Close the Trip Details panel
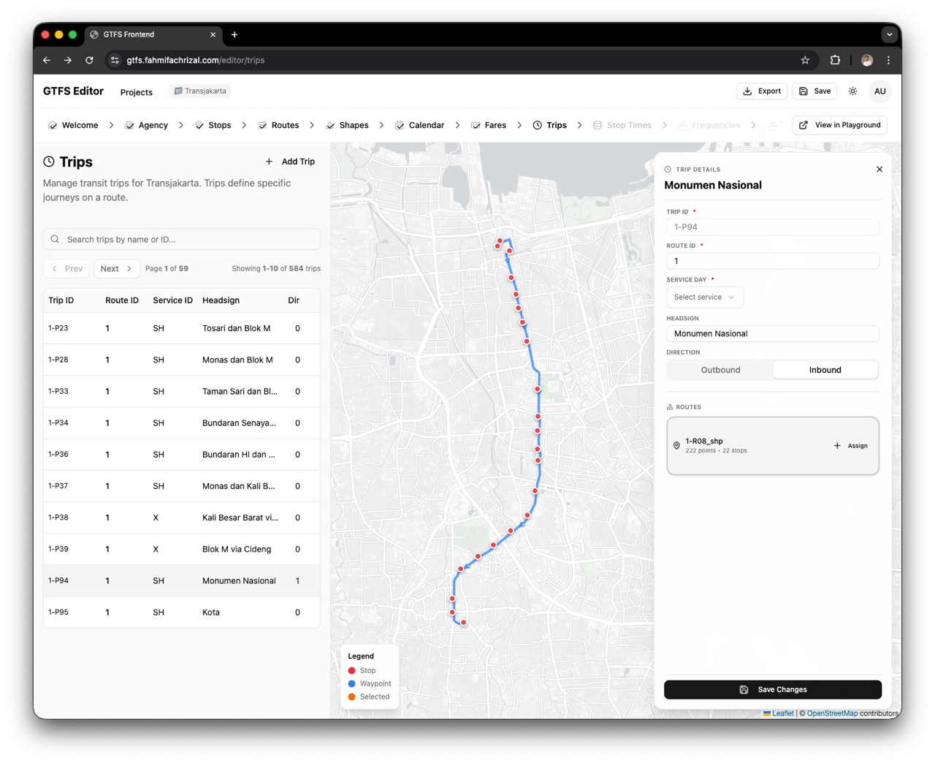Screen dimensions: 935x763 pos(879,170)
